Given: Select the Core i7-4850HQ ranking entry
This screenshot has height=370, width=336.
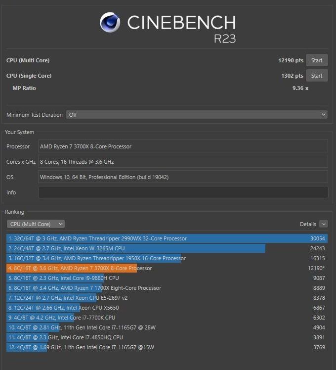Looking at the screenshot, I should coord(167,337).
